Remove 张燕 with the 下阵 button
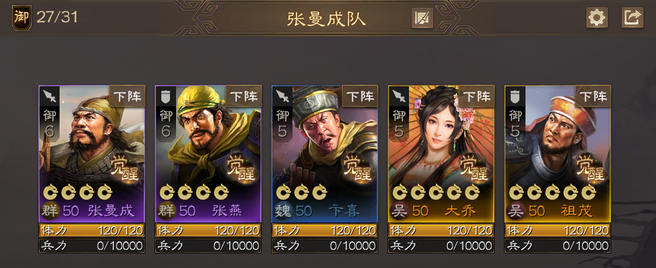The image size is (656, 268). click(x=244, y=96)
